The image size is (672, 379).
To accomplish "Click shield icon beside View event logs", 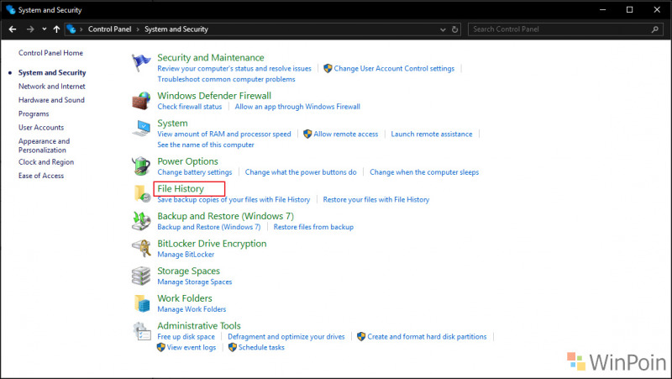I will (160, 347).
